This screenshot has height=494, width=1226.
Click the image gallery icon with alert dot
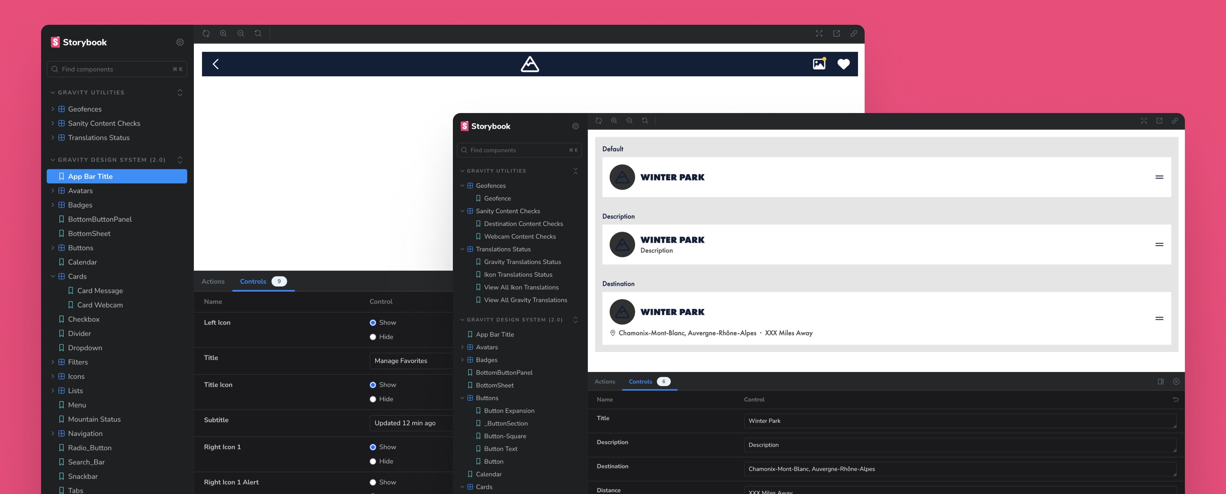[819, 63]
